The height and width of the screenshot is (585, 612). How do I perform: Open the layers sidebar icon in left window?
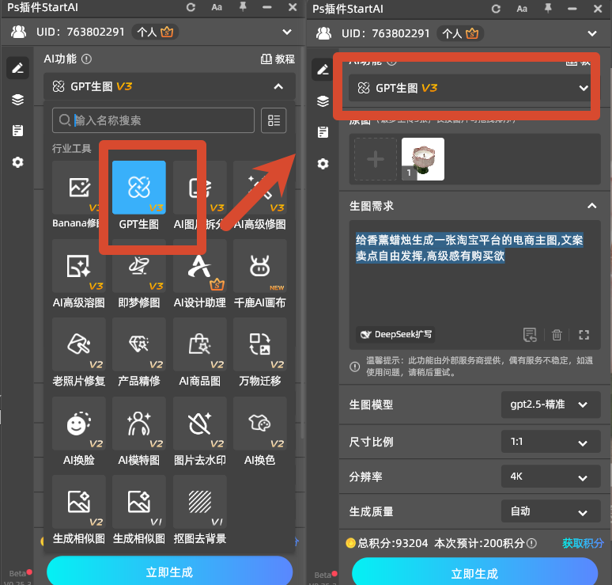pos(17,100)
